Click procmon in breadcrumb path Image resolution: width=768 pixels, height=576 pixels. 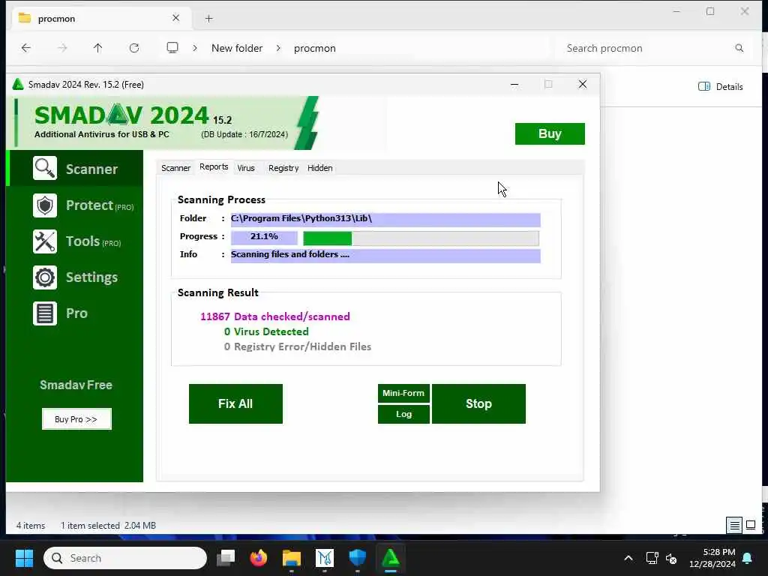314,48
